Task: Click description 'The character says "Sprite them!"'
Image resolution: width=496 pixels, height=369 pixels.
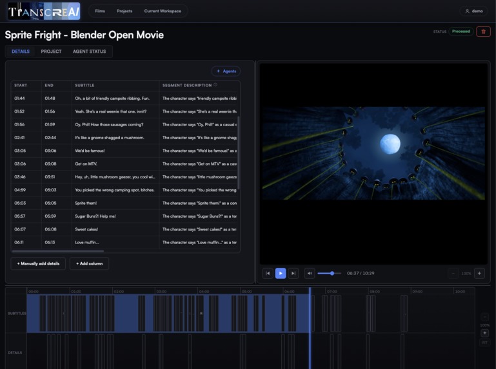Action: pyautogui.click(x=199, y=203)
